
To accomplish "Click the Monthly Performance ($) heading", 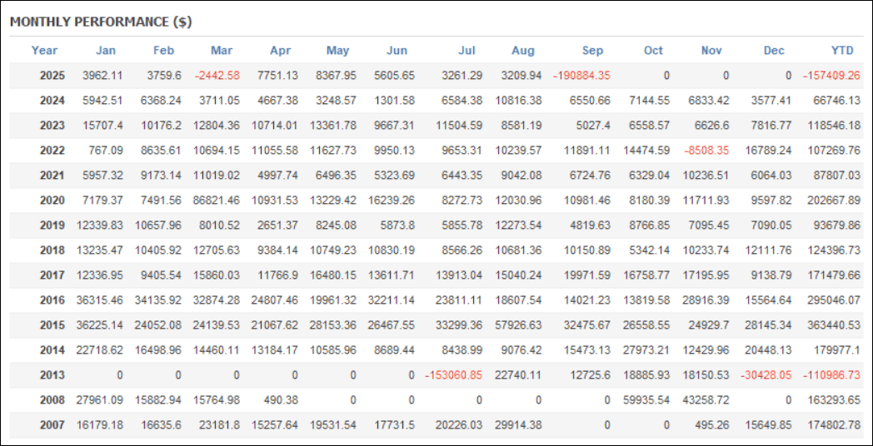I will point(101,22).
